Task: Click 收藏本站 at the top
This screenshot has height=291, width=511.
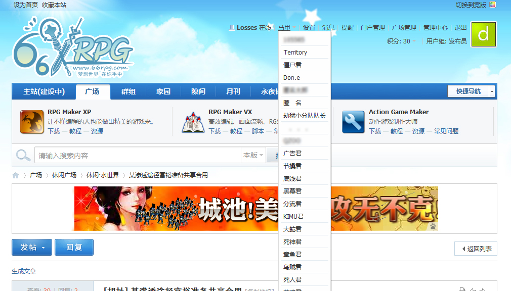Action: coord(54,5)
